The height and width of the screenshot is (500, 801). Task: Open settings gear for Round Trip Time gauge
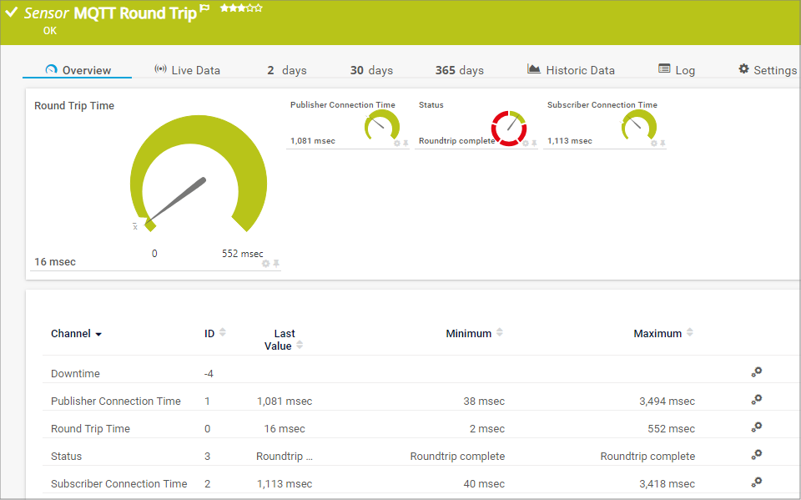click(x=265, y=264)
